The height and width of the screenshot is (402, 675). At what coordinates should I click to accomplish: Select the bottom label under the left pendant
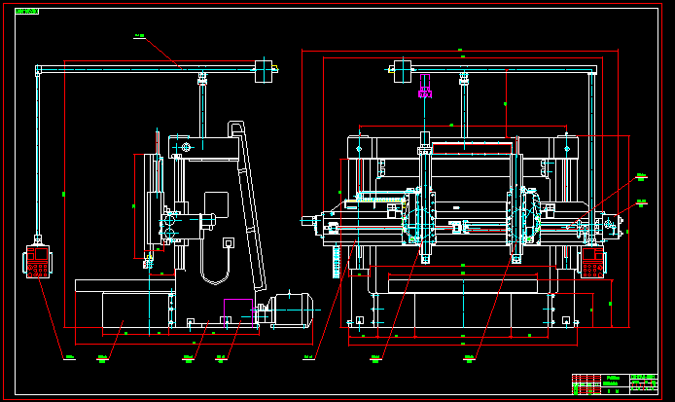70,357
